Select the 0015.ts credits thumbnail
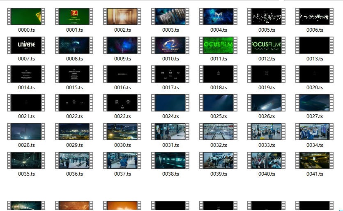 point(74,74)
